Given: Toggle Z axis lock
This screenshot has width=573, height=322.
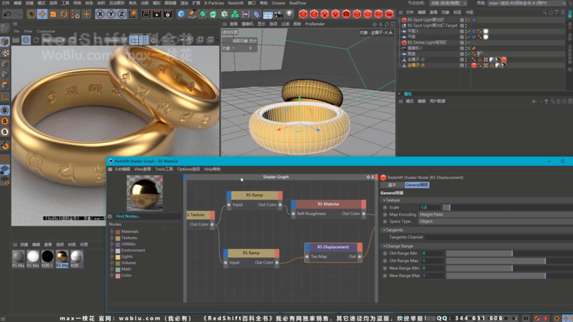Looking at the screenshot, I should (121, 14).
